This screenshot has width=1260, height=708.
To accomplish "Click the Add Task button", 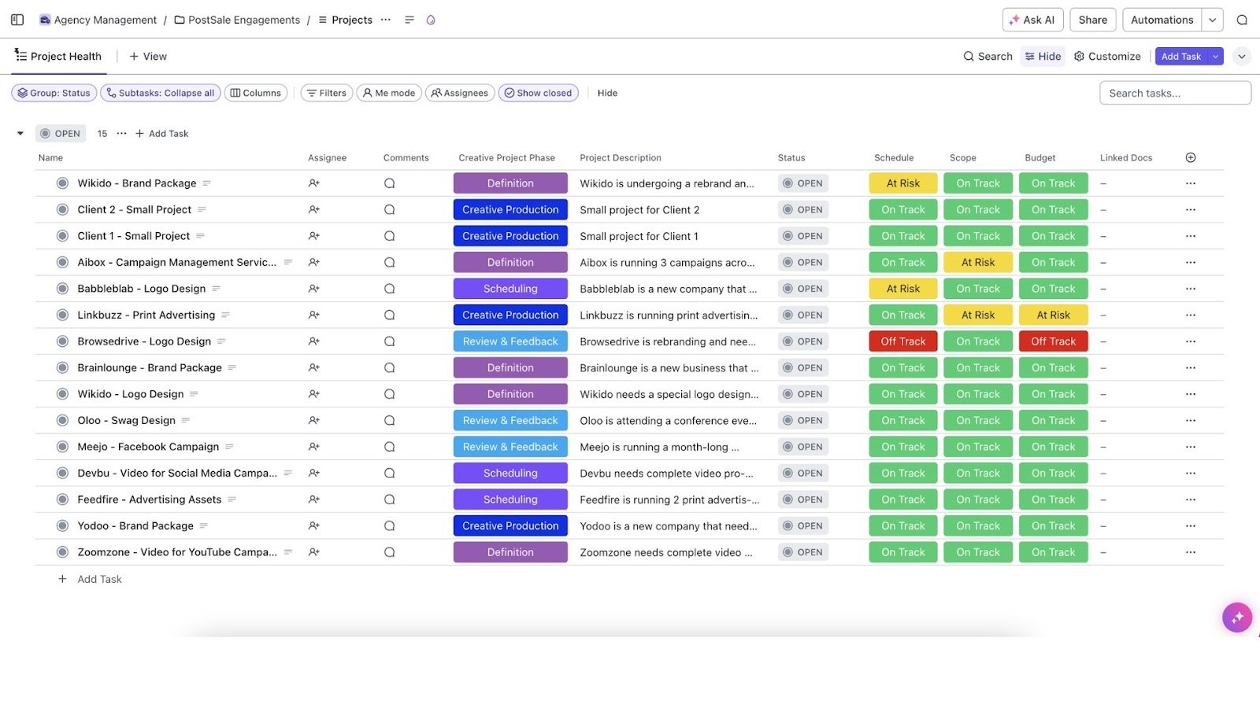I will [x=1180, y=56].
